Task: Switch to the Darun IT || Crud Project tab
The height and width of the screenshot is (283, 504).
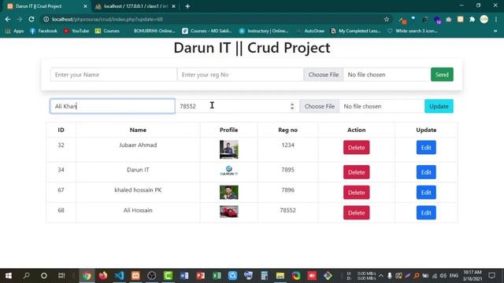Action: 45,6
